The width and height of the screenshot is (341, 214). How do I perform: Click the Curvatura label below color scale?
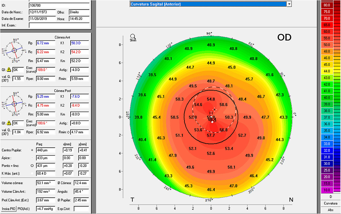330,203
